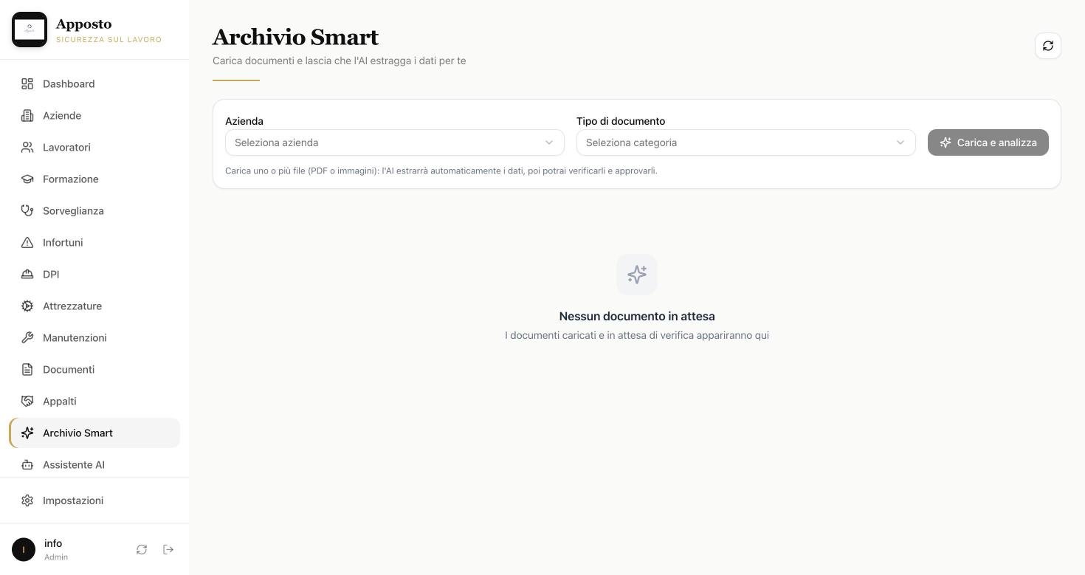The image size is (1085, 575).
Task: Click the 'Nessun documento in attesa' heading
Action: (637, 317)
